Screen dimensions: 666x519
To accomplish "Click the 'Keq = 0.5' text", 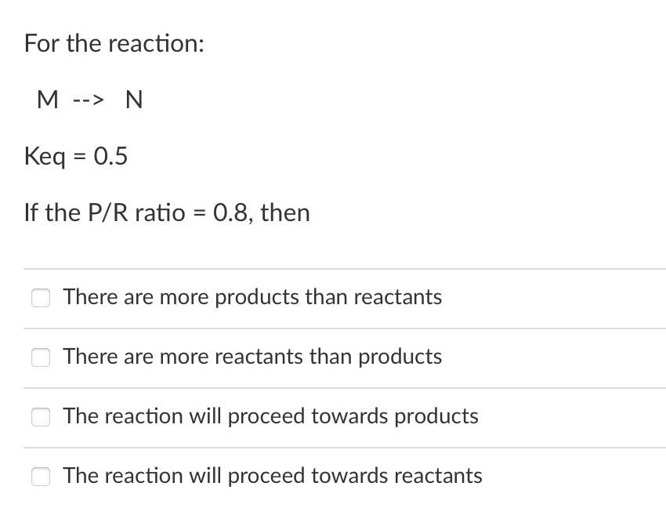I will click(76, 156).
